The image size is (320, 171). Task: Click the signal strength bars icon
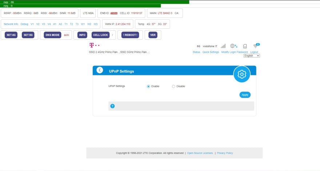tap(223, 46)
